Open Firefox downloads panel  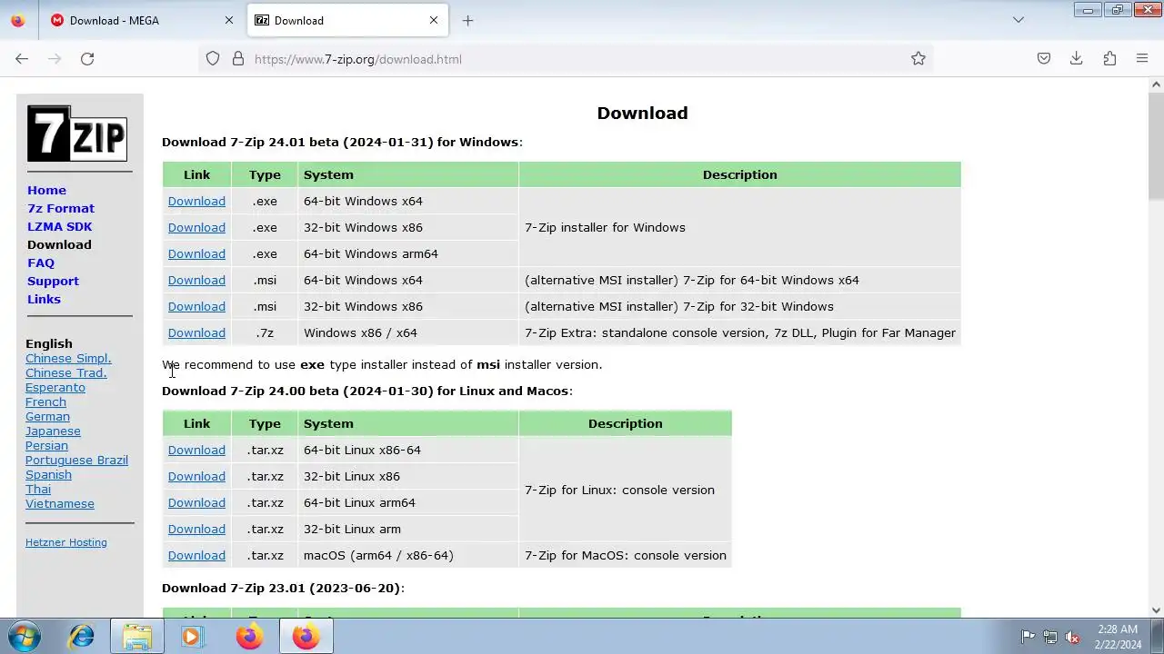click(x=1077, y=59)
